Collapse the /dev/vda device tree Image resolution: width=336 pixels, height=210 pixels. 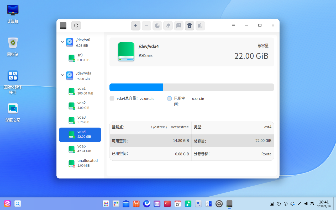pyautogui.click(x=62, y=75)
